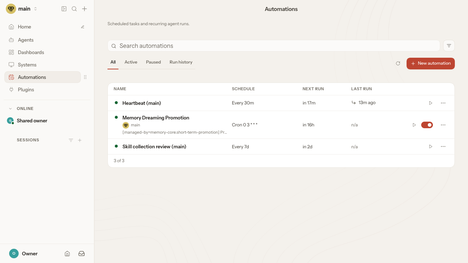Open Dashboards page
This screenshot has height=263, width=468.
coord(42,52)
